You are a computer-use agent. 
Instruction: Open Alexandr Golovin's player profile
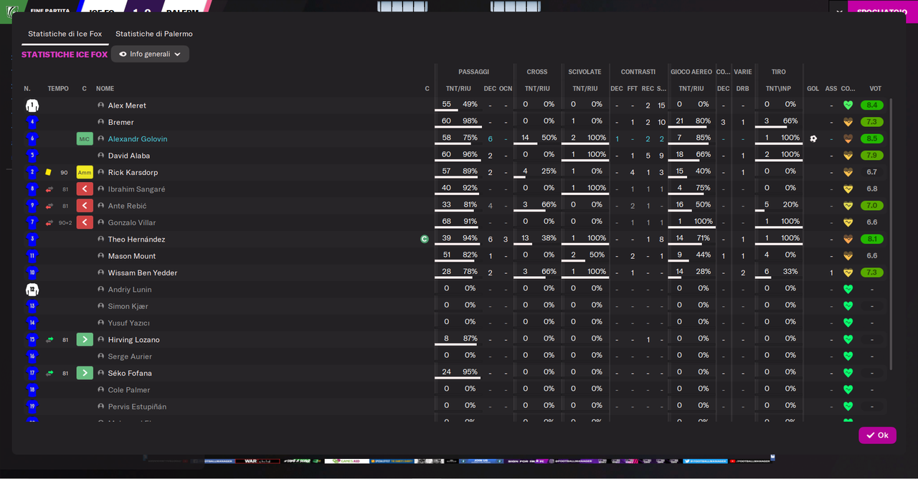138,139
